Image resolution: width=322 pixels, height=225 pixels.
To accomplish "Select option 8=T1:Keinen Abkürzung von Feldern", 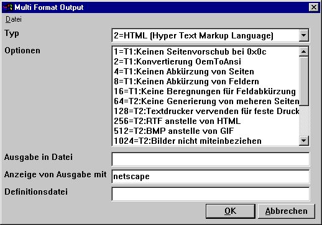I will click(x=206, y=81).
